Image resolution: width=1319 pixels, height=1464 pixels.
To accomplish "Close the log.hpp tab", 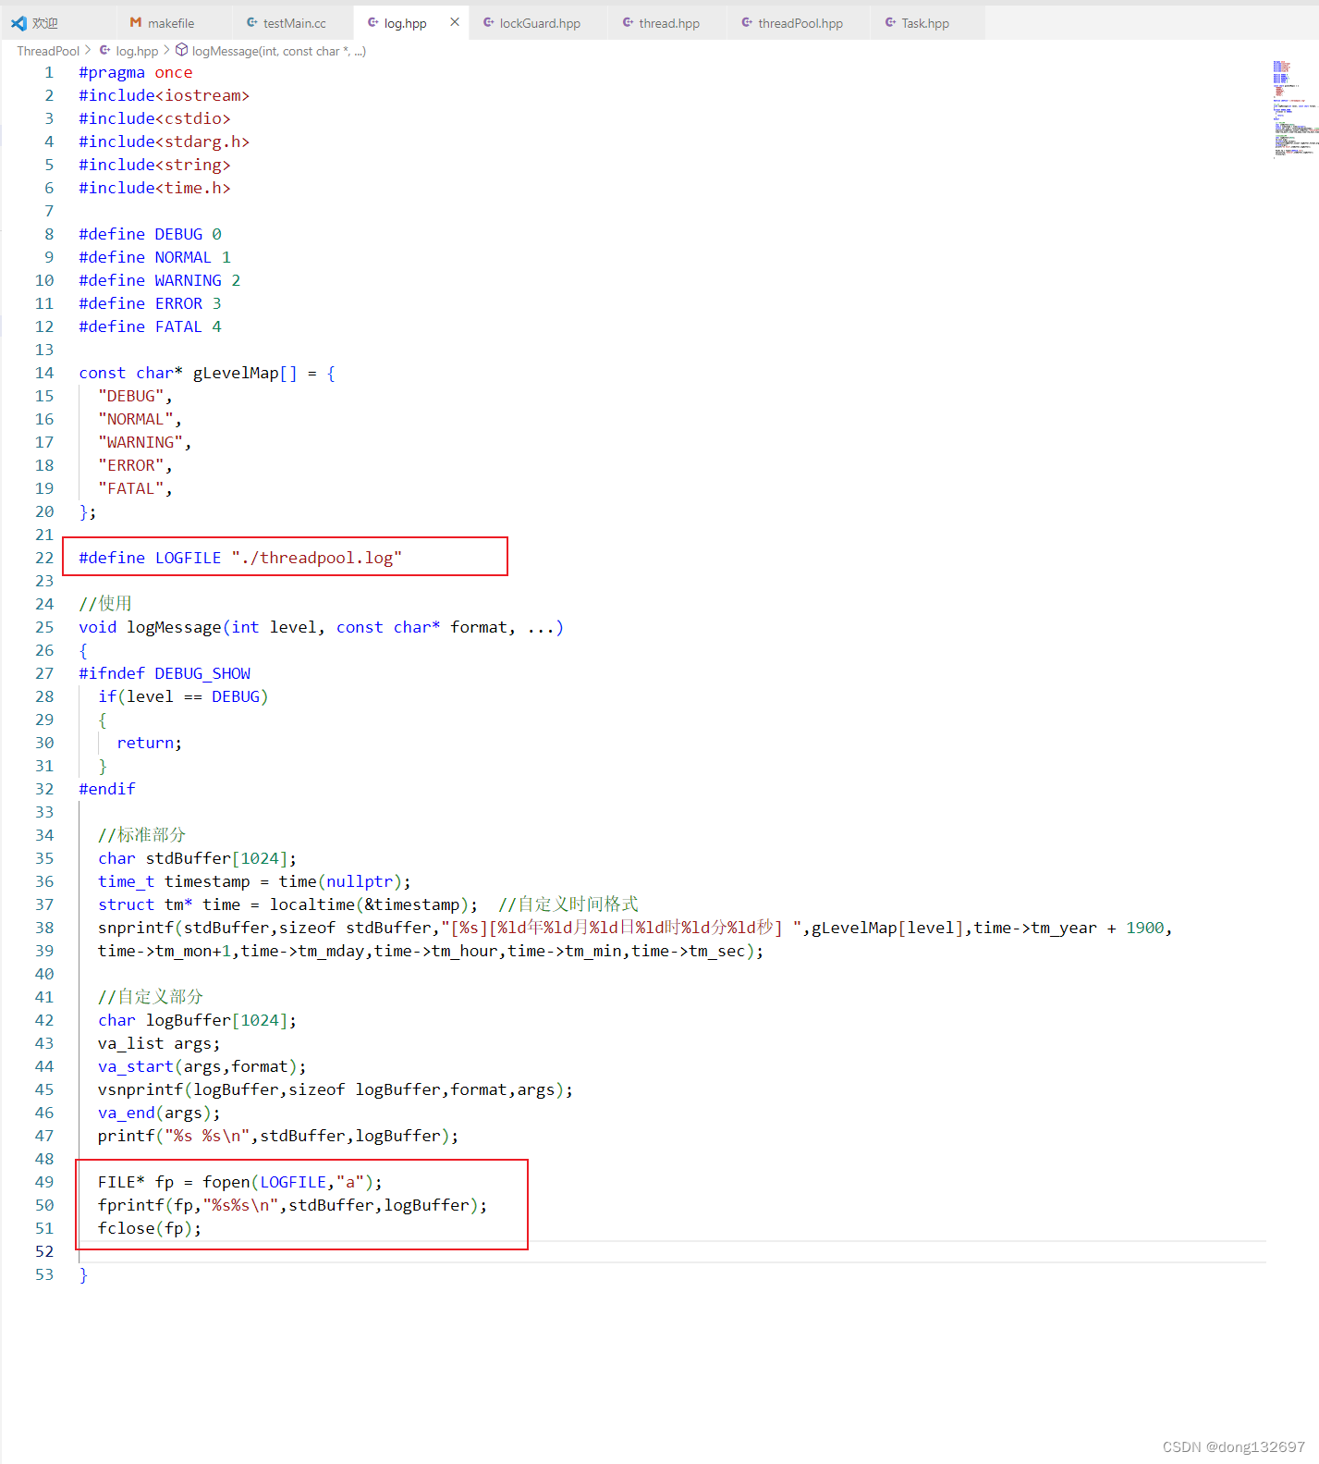I will (455, 22).
